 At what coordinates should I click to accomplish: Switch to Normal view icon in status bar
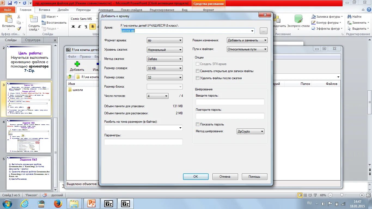click(300, 195)
